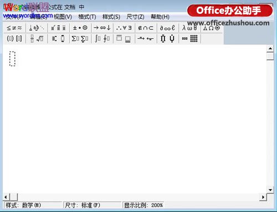Click the horizontal scrollbar right arrow
The width and height of the screenshot is (277, 212).
coord(263,197)
